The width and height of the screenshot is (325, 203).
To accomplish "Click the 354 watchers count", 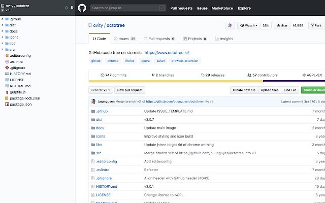I will 266,25.
